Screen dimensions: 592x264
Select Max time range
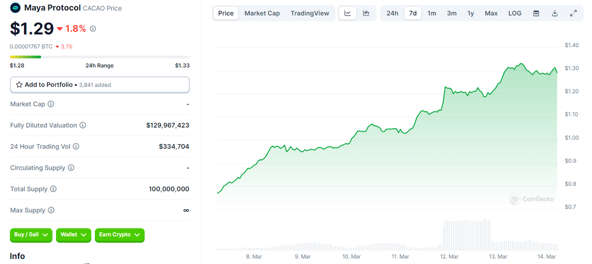coord(491,13)
